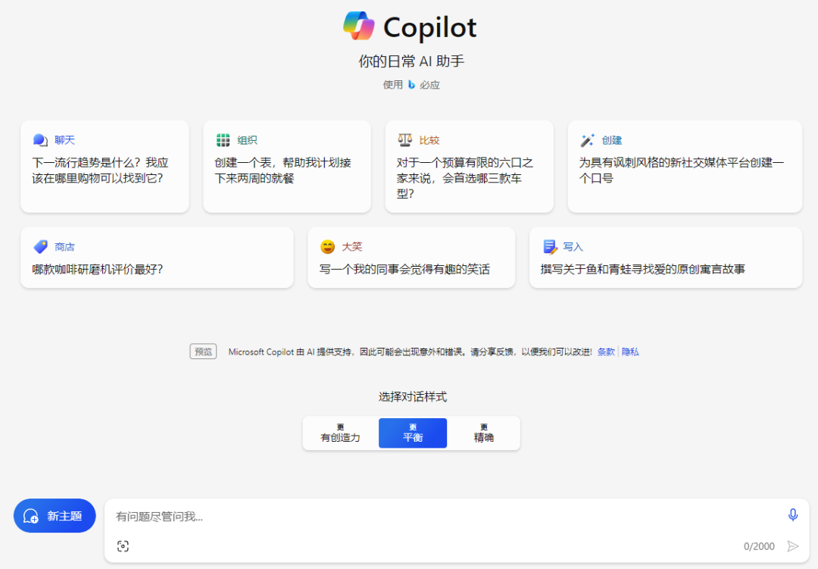Image resolution: width=818 pixels, height=569 pixels.
Task: Choose suggestion 创建一个表 plan meals
Action: [287, 167]
